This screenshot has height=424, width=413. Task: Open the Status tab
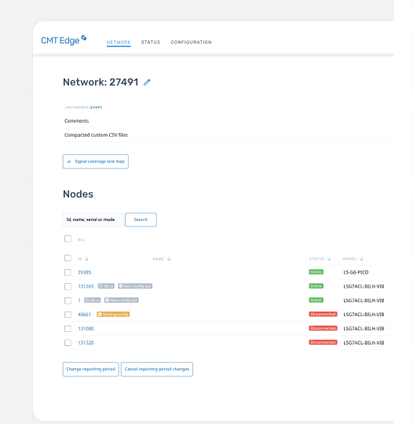click(x=151, y=42)
